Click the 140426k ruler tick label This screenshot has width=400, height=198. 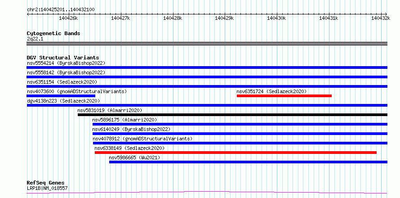68,18
